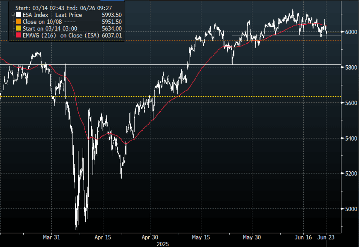Select 'Start on 03/14 03:00' legend label
The width and height of the screenshot is (359, 247).
point(50,29)
